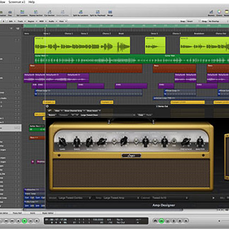Screen dimensions: 229x229
Task: Open the Show Channel Strip dropdown
Action: tap(75, 111)
